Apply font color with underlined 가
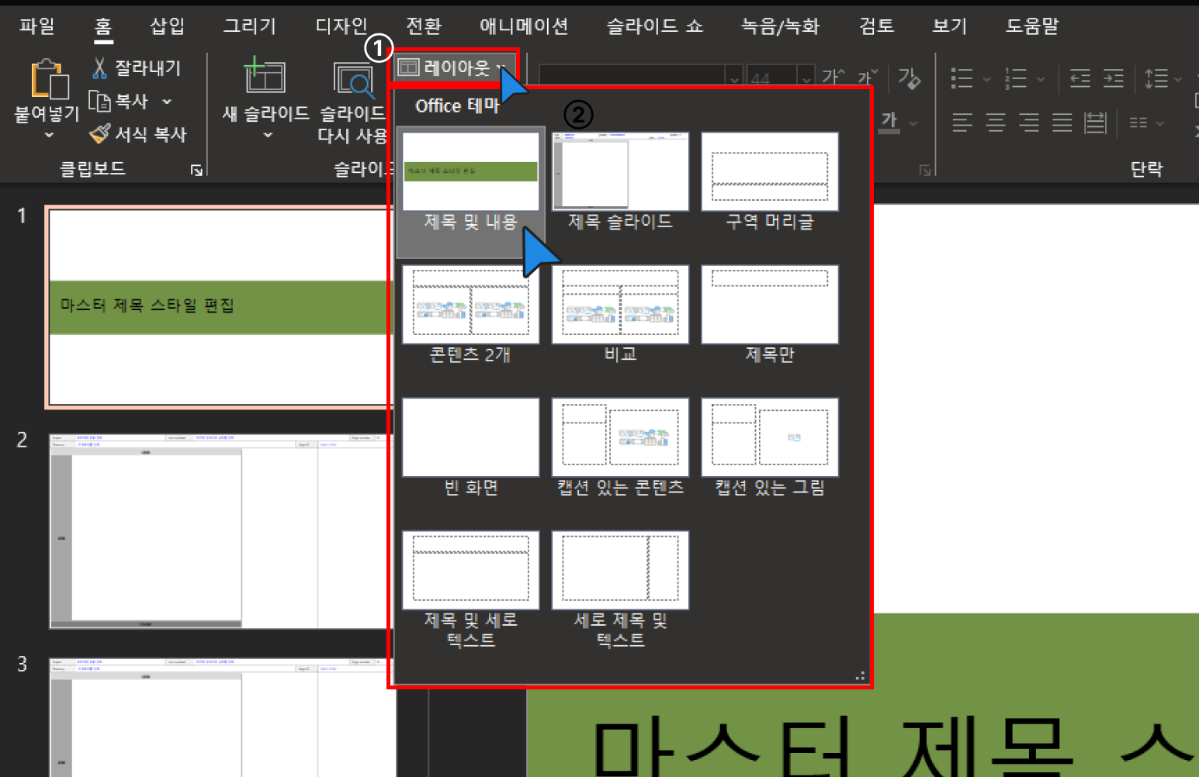Image resolution: width=1199 pixels, height=777 pixels. click(x=889, y=122)
